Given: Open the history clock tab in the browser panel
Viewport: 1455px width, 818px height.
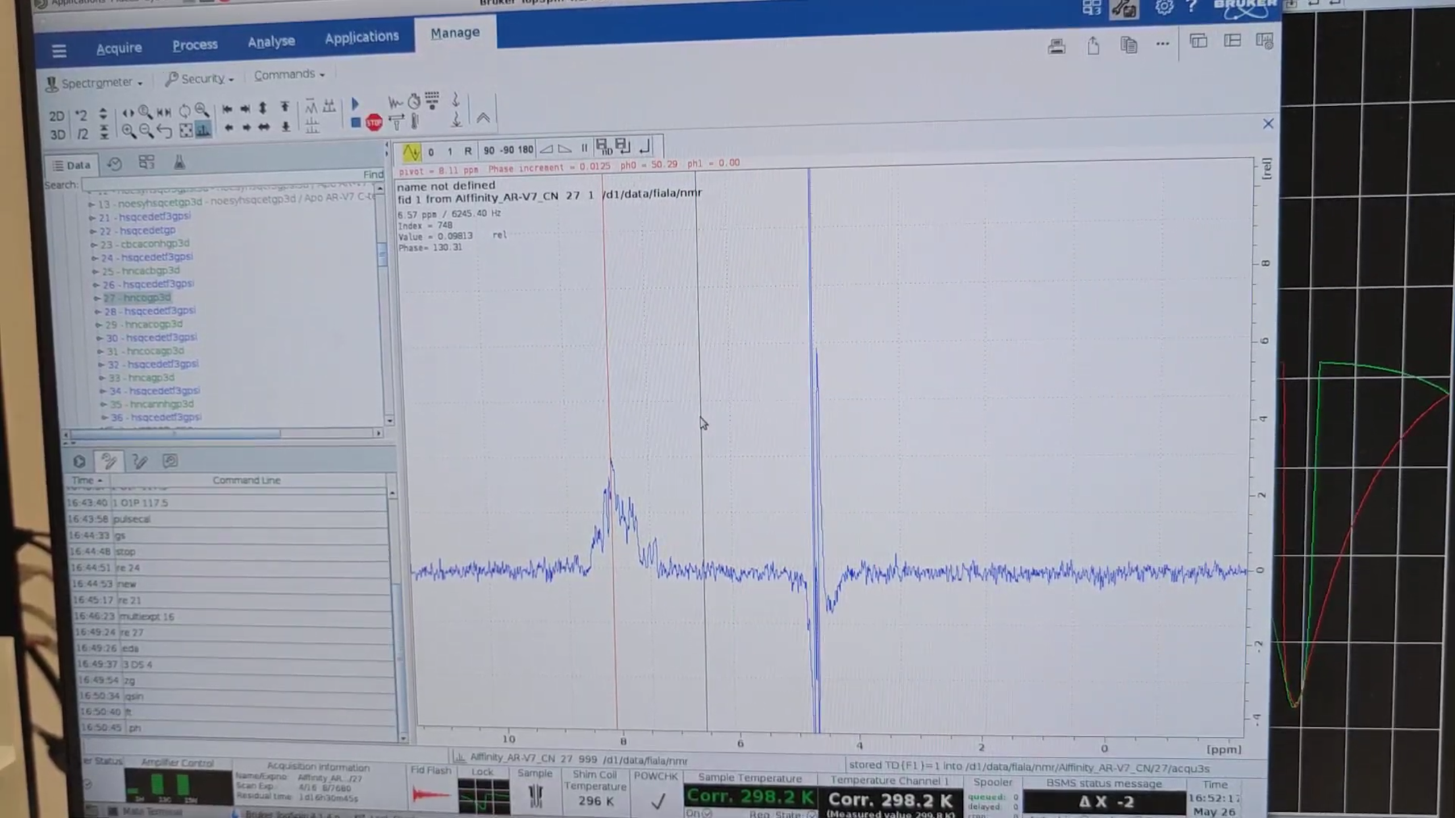Looking at the screenshot, I should pos(114,164).
